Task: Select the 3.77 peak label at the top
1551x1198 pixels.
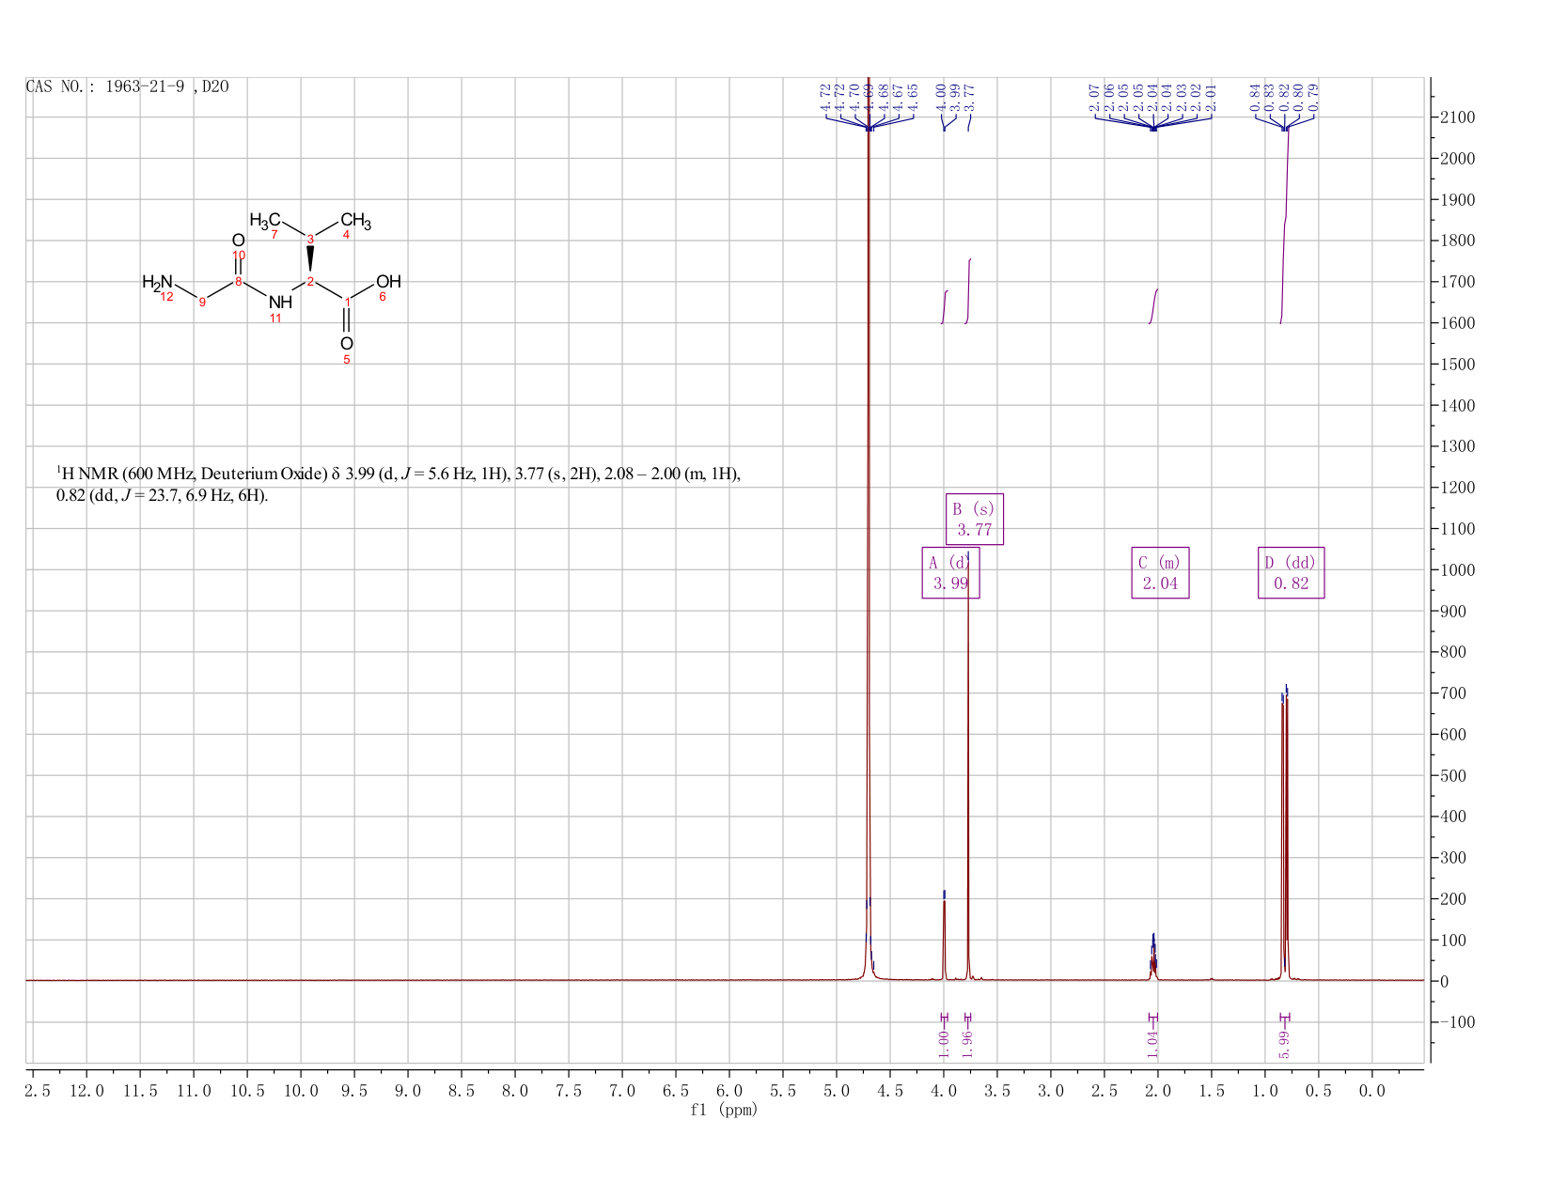Action: point(970,96)
